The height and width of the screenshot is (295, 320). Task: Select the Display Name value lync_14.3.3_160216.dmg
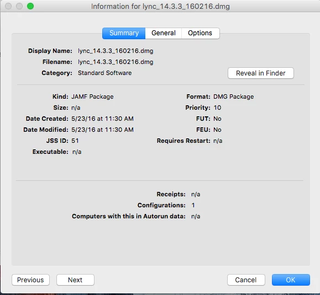tap(116, 51)
